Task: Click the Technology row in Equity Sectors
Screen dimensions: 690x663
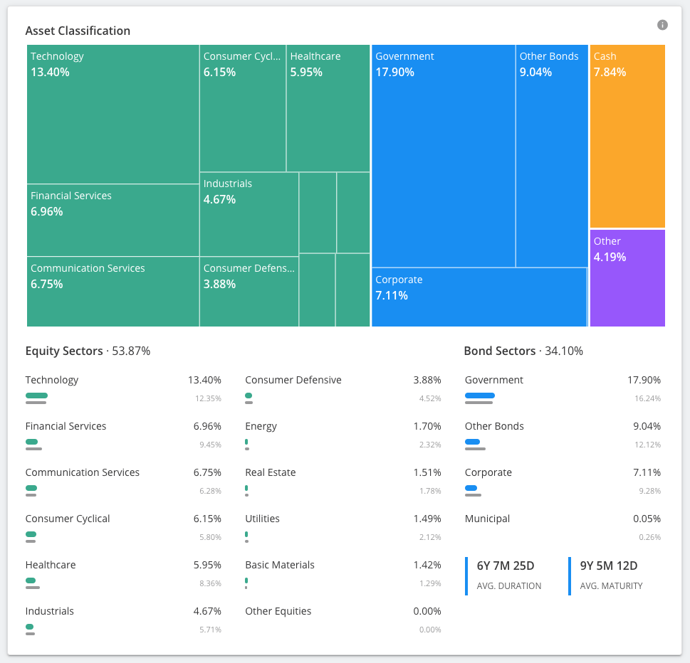Action: click(x=123, y=390)
